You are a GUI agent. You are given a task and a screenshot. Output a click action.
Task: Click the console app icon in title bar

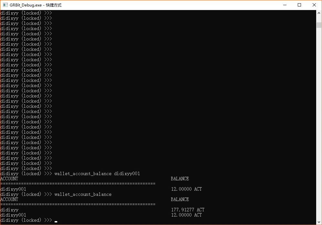(5, 5)
